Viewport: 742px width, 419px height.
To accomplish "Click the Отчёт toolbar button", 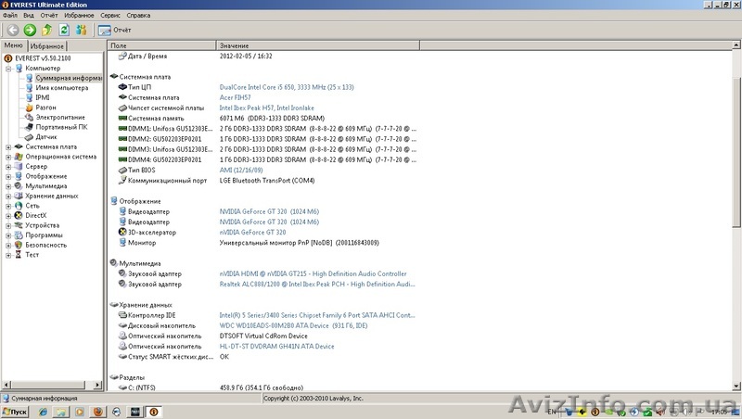I will coord(114,31).
